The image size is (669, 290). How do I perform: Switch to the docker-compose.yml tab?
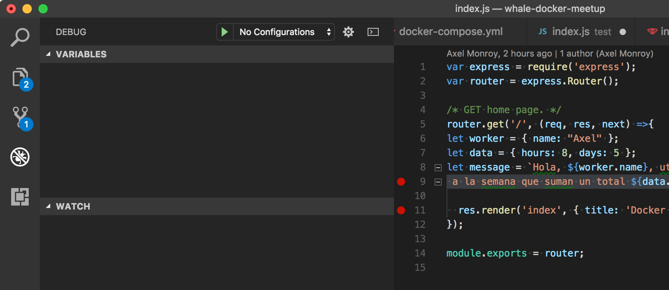[451, 31]
